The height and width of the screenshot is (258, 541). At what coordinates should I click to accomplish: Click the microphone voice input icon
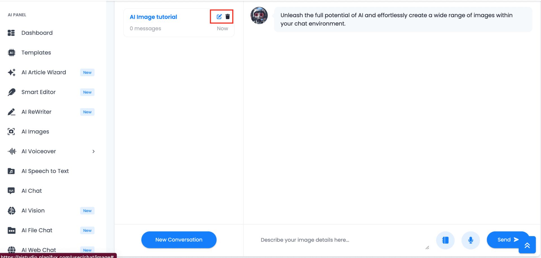pyautogui.click(x=471, y=240)
